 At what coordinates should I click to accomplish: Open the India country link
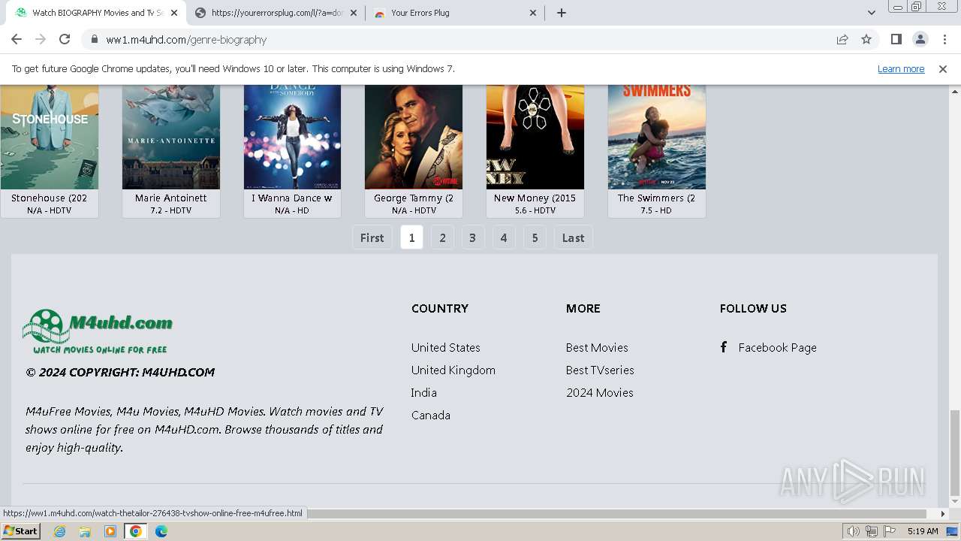click(x=423, y=393)
